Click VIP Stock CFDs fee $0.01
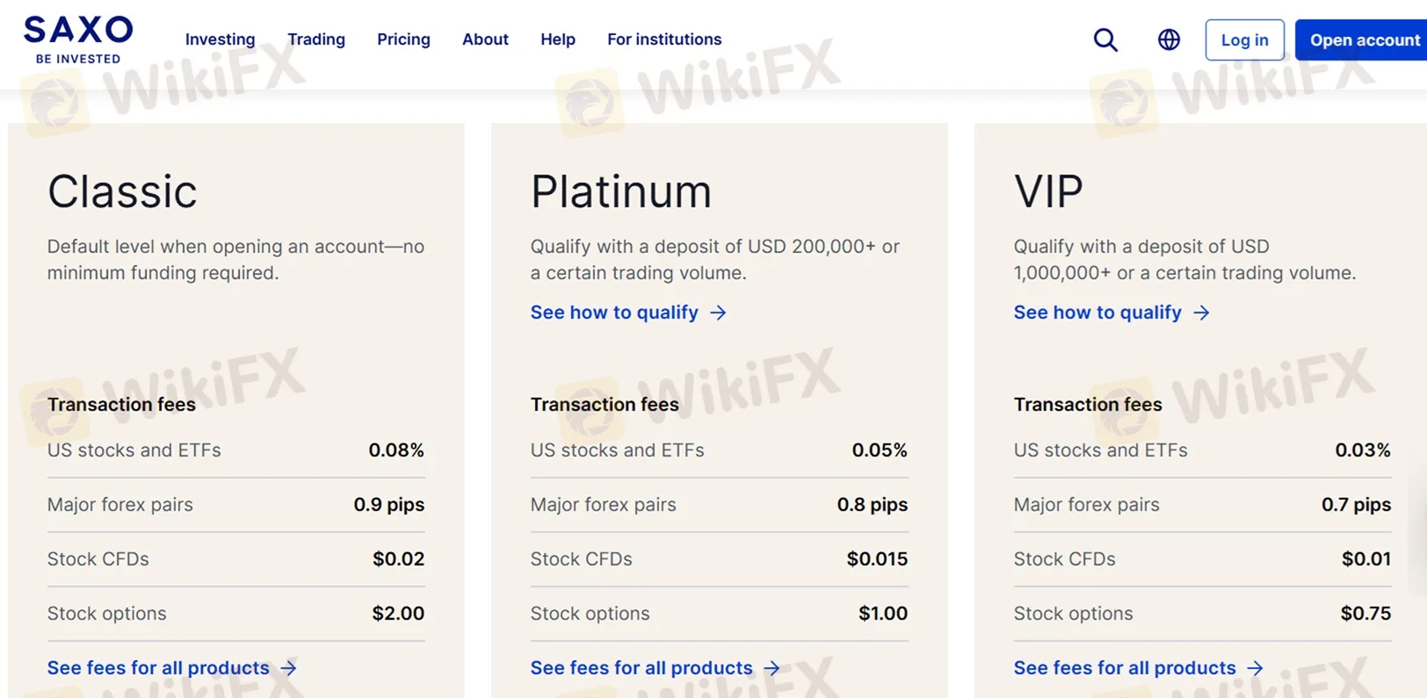Screen dimensions: 1427x698 [1366, 559]
